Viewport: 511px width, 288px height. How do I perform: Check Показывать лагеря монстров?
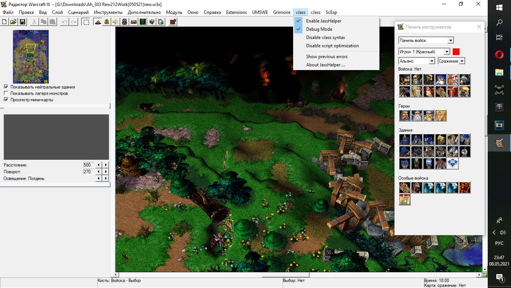[x=6, y=93]
